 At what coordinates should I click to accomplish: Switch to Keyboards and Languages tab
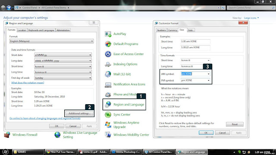click(41, 30)
